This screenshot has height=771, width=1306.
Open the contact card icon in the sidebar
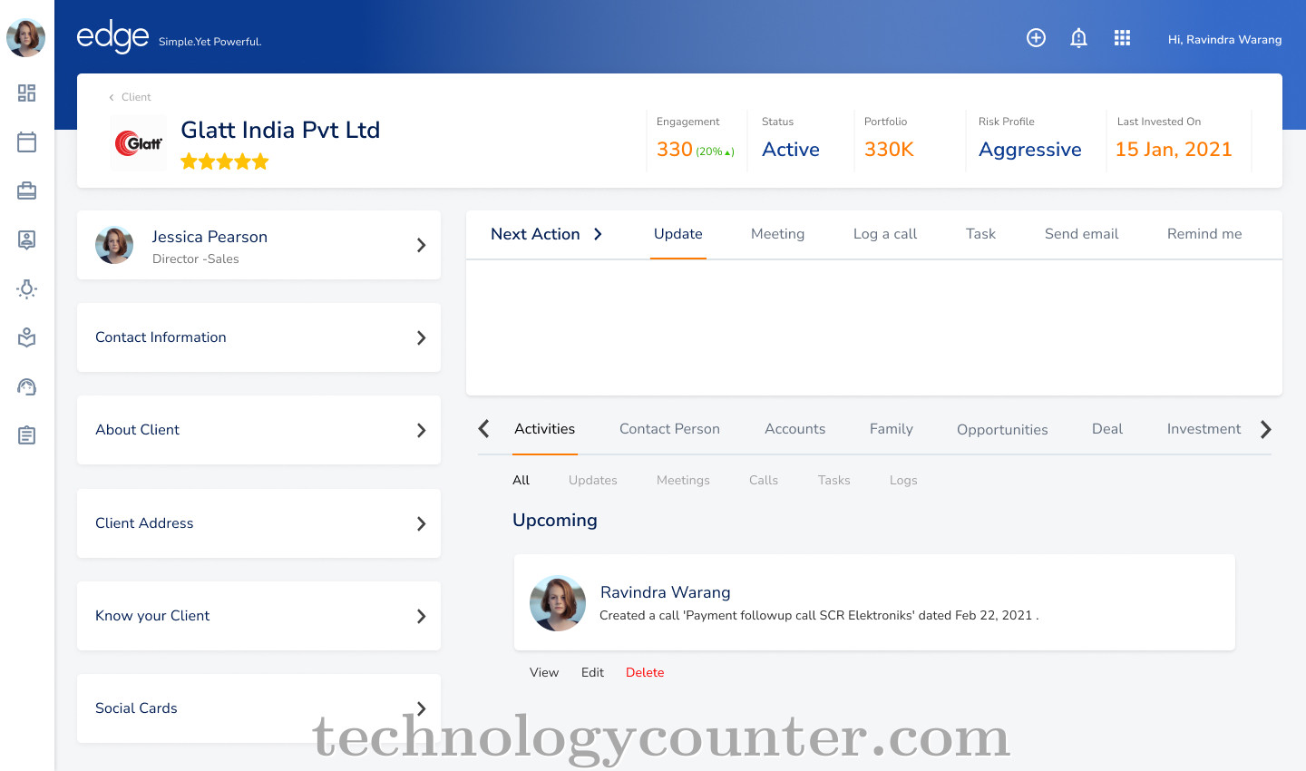[x=26, y=239]
